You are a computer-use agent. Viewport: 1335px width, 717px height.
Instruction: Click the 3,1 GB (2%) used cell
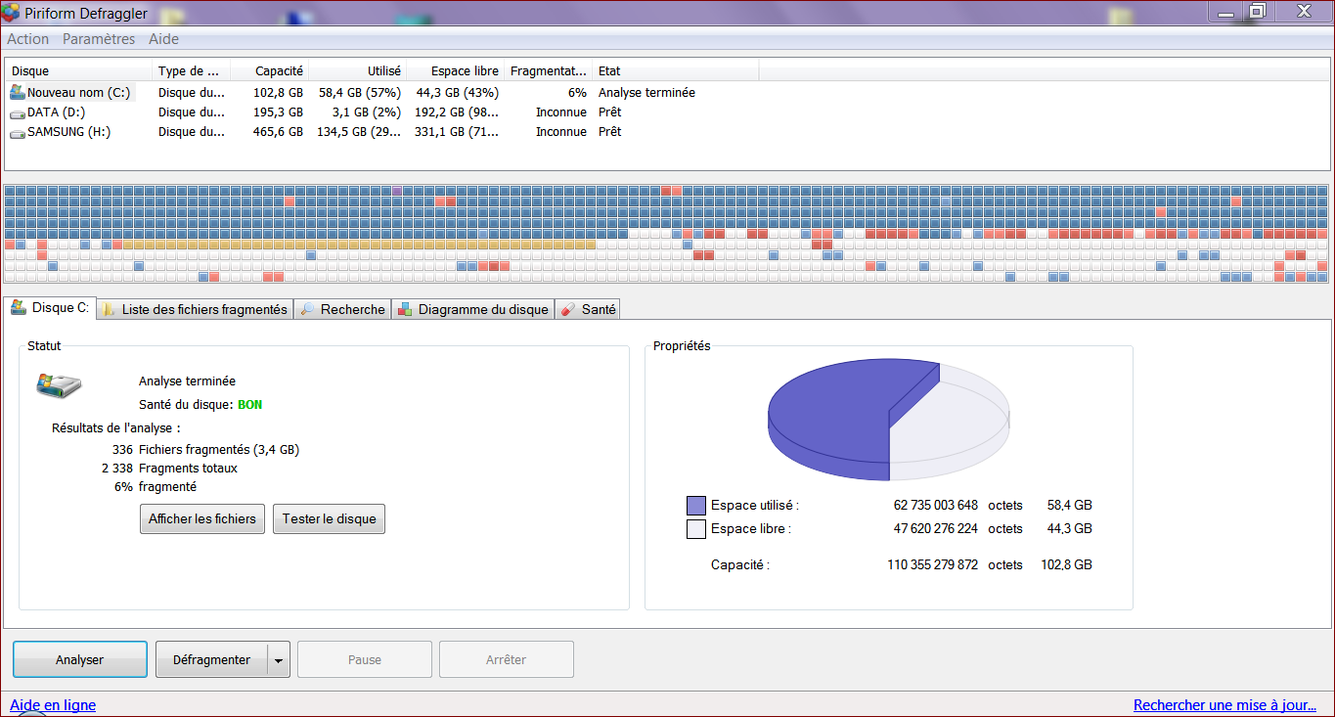coord(367,112)
